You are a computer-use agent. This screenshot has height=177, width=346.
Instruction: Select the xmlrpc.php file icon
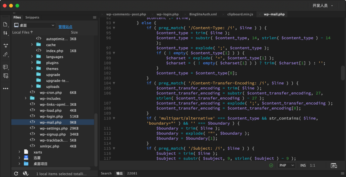[32, 146]
